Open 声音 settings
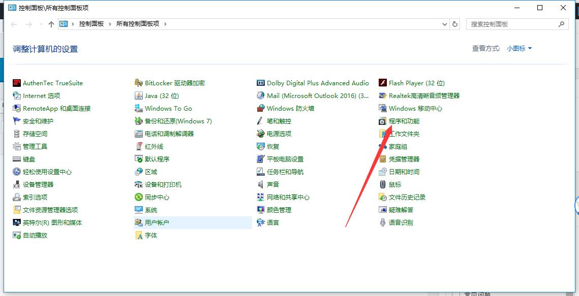Viewport: 579px width, 296px height. click(x=272, y=184)
